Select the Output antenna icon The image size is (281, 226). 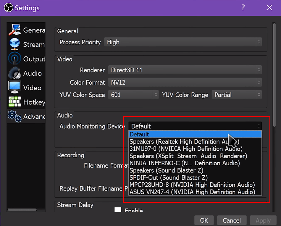coord(14,59)
